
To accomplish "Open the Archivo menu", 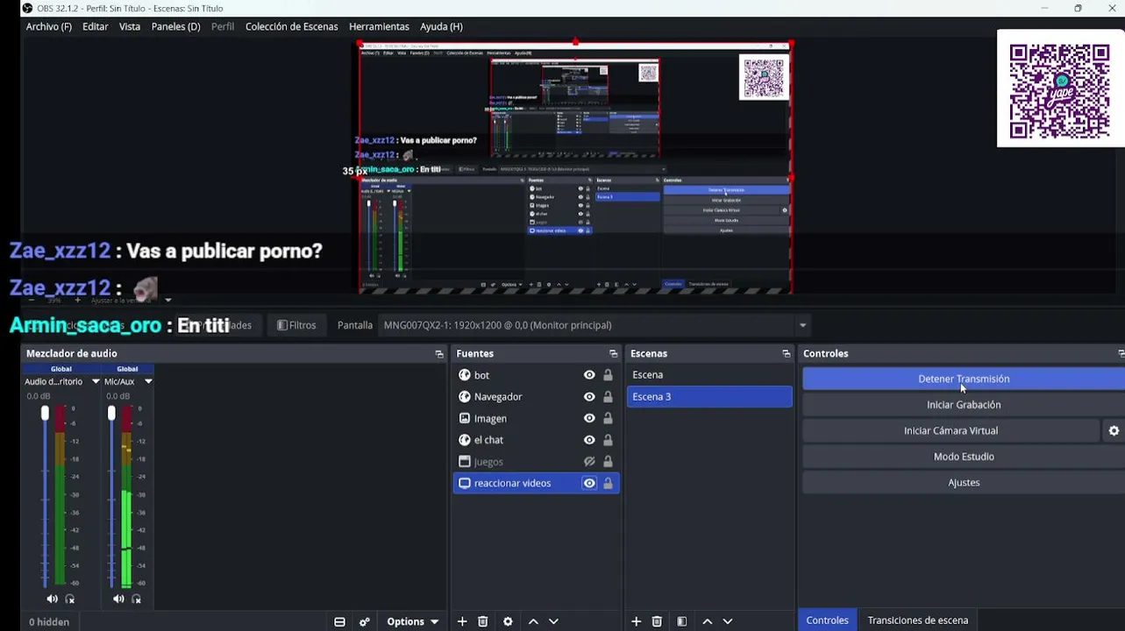I will (x=48, y=26).
